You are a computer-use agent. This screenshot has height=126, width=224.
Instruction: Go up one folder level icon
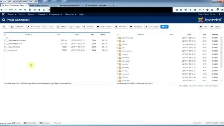pyautogui.click(x=7, y=38)
